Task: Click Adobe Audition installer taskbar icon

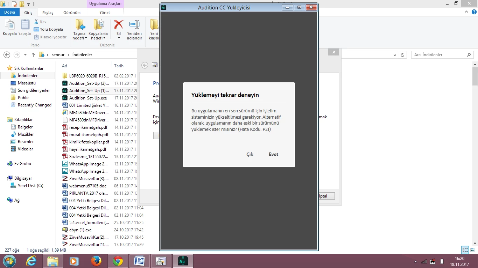Action: pyautogui.click(x=182, y=261)
